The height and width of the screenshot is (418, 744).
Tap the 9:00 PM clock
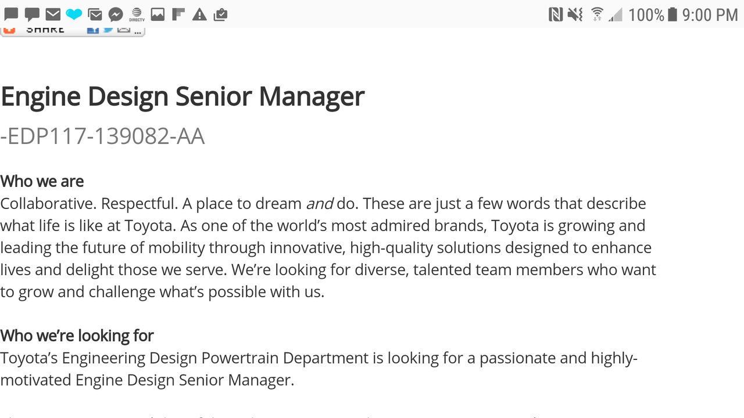710,15
